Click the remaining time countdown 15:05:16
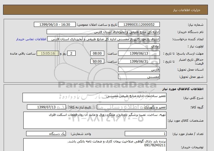Viewport: 214px width, 151px height. (x=48, y=53)
